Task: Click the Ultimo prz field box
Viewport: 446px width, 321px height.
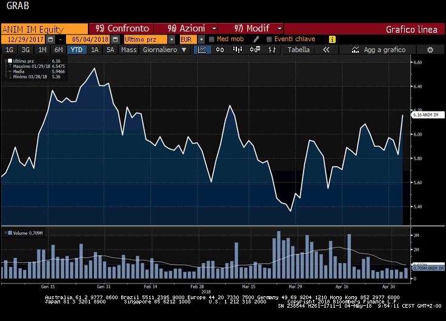Action: (x=146, y=39)
